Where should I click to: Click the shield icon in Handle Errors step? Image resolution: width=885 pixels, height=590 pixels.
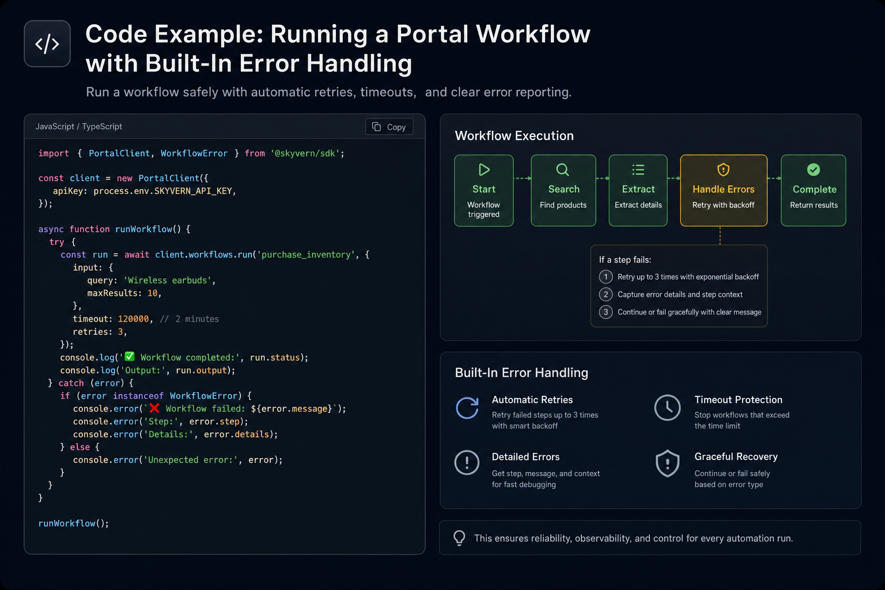[723, 169]
